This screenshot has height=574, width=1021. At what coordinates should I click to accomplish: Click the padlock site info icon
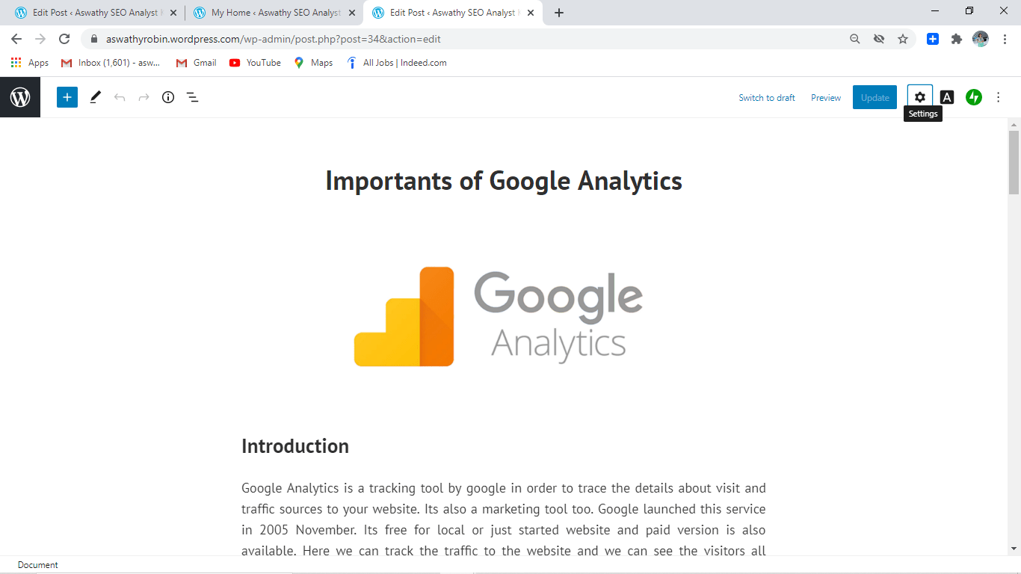click(x=93, y=39)
